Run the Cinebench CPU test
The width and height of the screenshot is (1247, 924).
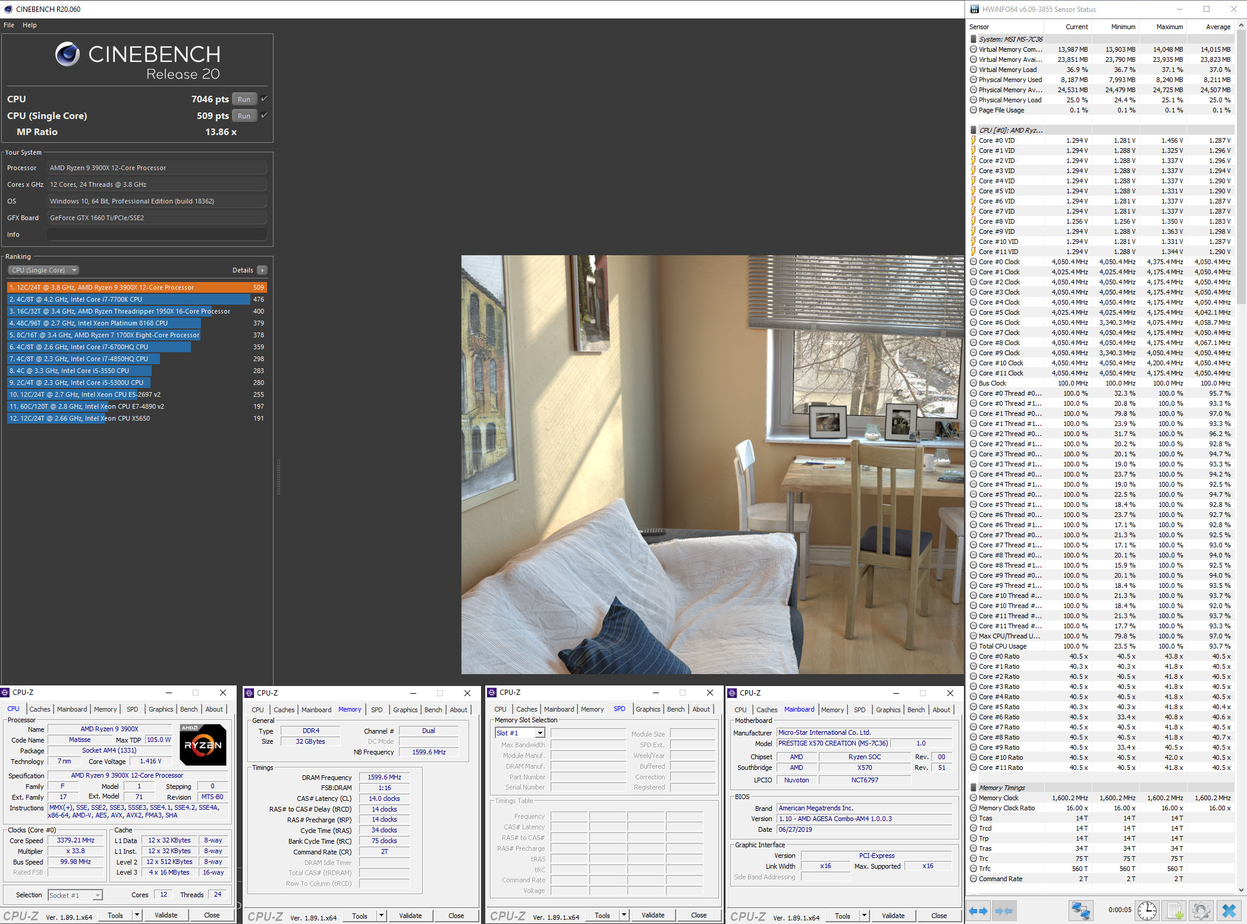click(244, 99)
